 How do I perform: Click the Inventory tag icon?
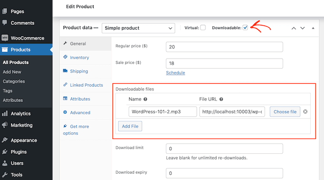coord(65,57)
